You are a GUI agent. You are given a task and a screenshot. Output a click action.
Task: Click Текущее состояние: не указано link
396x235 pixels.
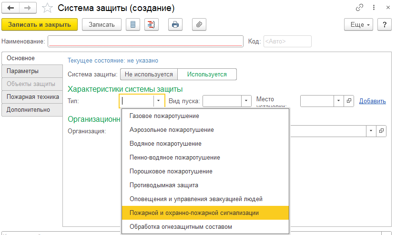coord(112,61)
